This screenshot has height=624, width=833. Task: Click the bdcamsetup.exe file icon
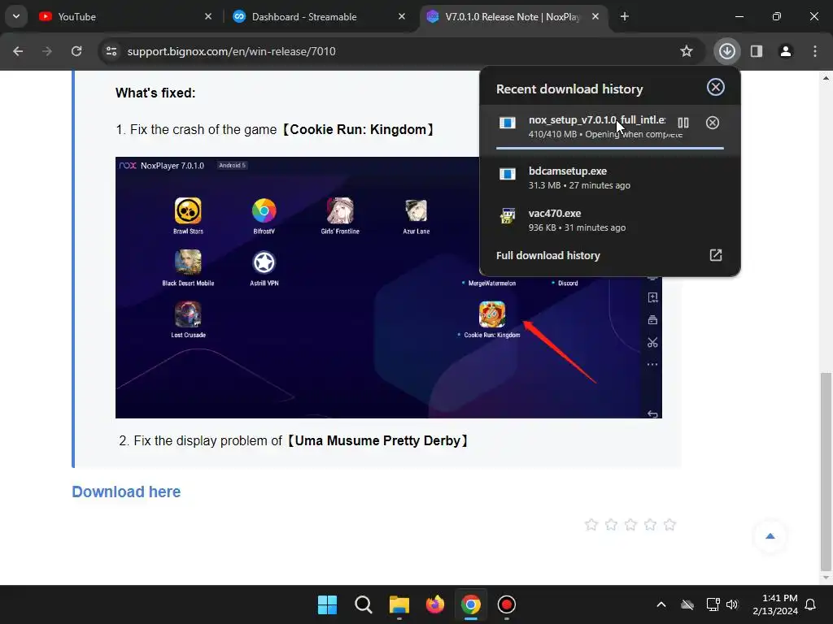pyautogui.click(x=508, y=174)
